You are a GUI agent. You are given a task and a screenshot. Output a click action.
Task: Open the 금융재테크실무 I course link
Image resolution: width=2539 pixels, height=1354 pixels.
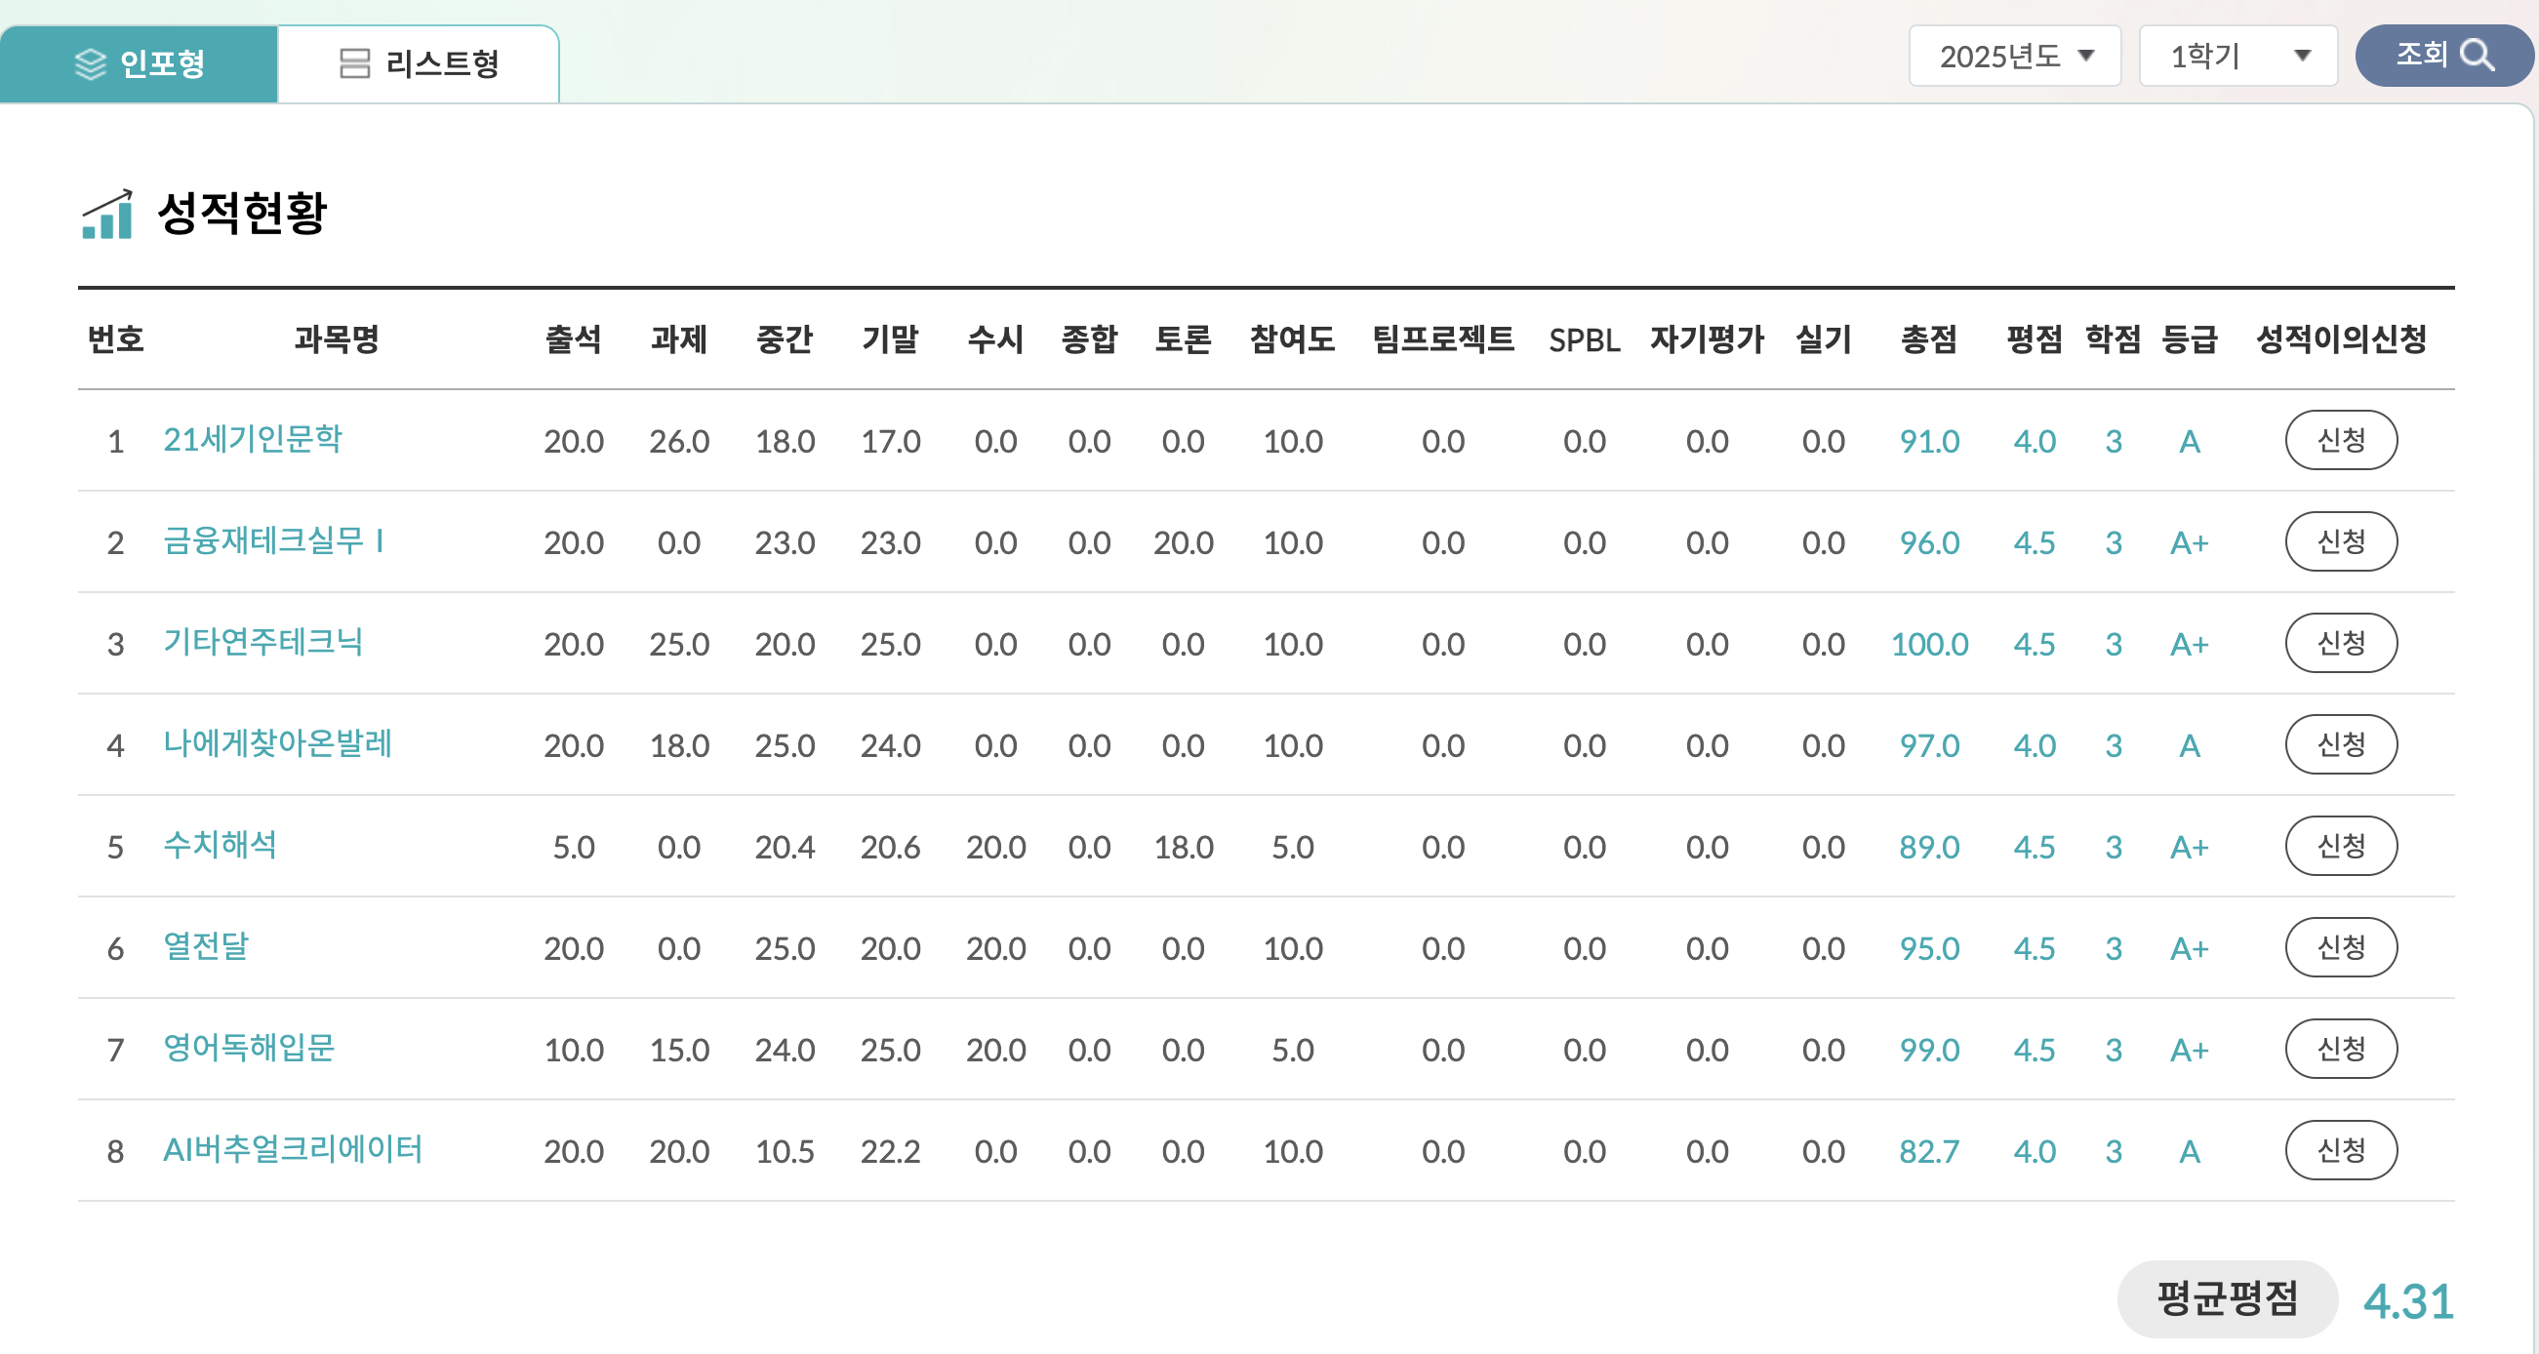pyautogui.click(x=273, y=542)
